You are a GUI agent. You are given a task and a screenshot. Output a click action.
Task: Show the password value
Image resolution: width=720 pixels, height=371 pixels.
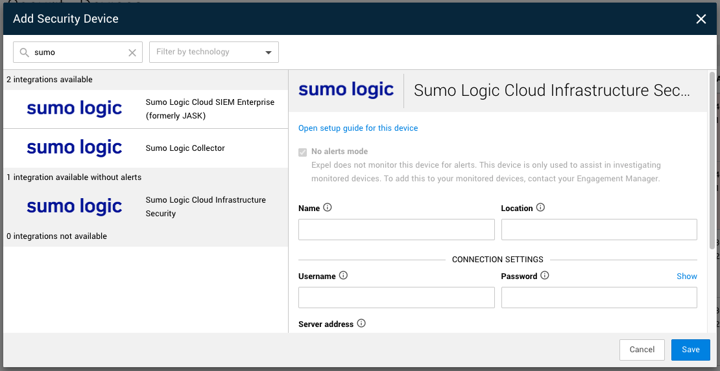686,276
